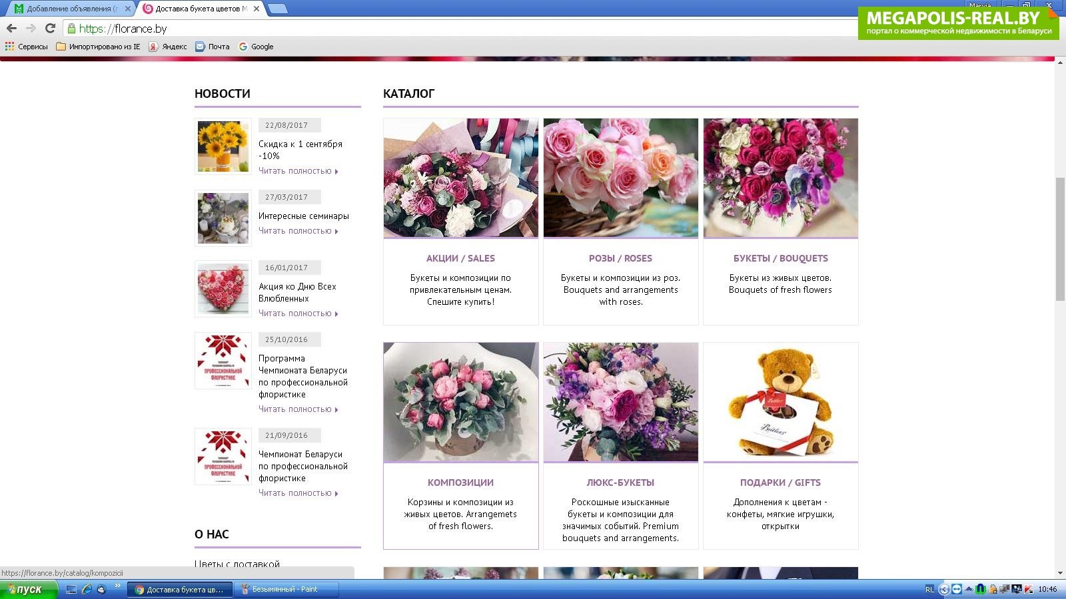Expand the quick launch overflow chevron
This screenshot has height=599, width=1066.
pyautogui.click(x=117, y=586)
